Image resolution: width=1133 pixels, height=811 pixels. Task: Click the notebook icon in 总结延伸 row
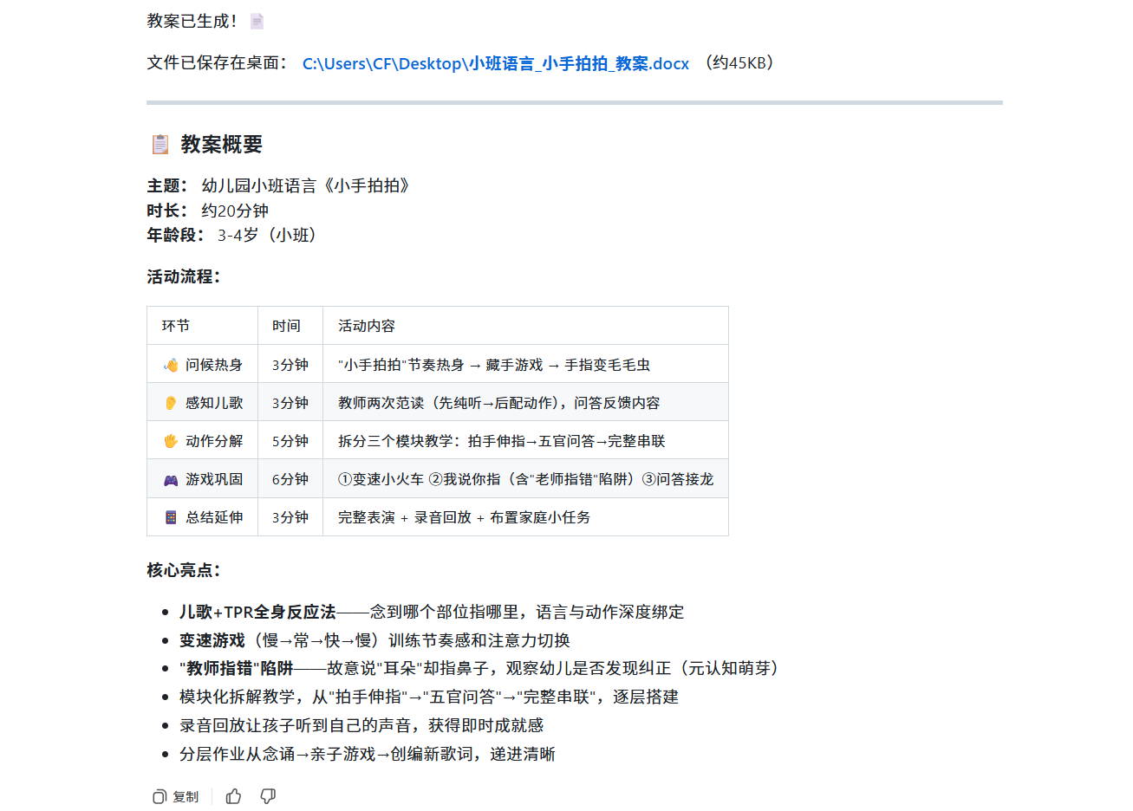(x=171, y=517)
